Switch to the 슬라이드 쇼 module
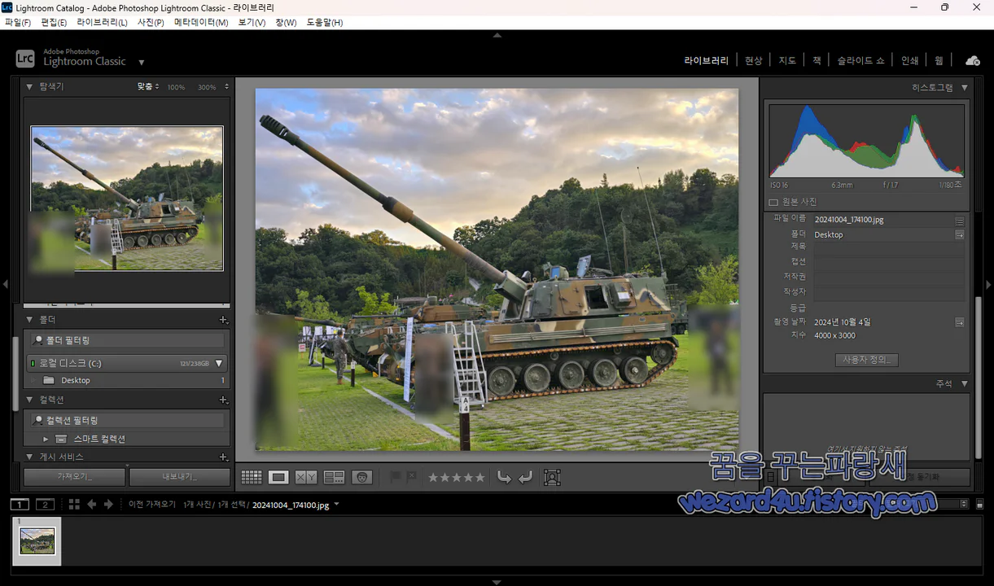The image size is (994, 586). 860,60
